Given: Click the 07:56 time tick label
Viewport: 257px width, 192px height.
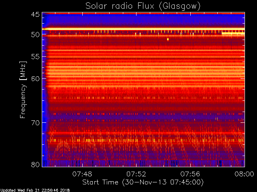Looking at the screenshot, I should pyautogui.click(x=190, y=174).
